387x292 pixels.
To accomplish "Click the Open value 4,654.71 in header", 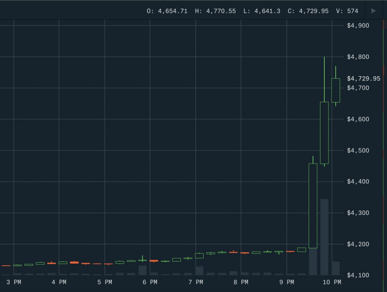I will (x=172, y=11).
